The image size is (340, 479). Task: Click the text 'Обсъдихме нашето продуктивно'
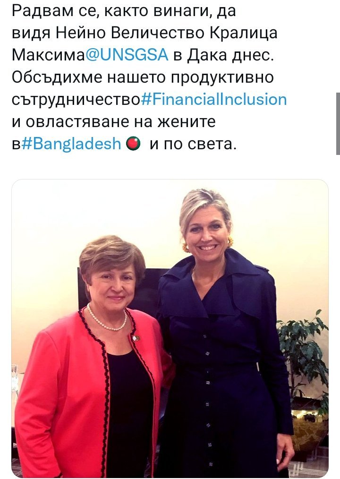(x=143, y=77)
